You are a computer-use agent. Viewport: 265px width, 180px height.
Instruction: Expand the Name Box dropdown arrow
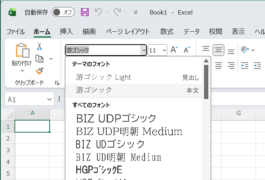(49, 99)
